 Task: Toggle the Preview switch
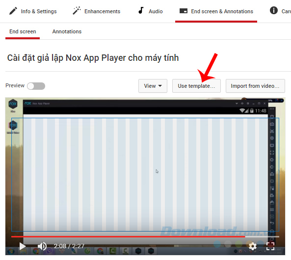coord(36,86)
